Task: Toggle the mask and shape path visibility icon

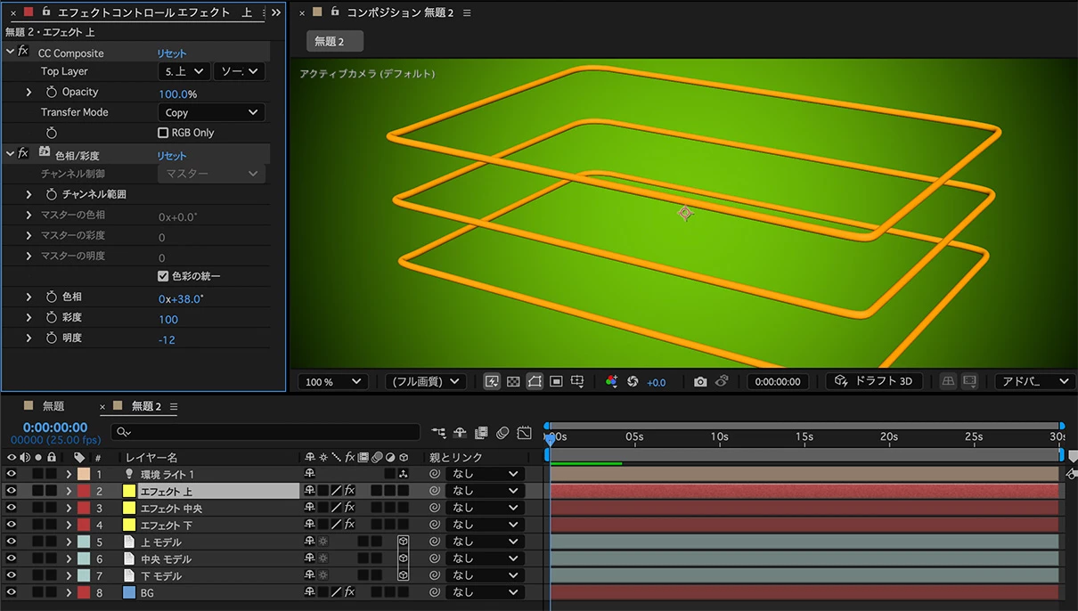Action: pyautogui.click(x=535, y=381)
